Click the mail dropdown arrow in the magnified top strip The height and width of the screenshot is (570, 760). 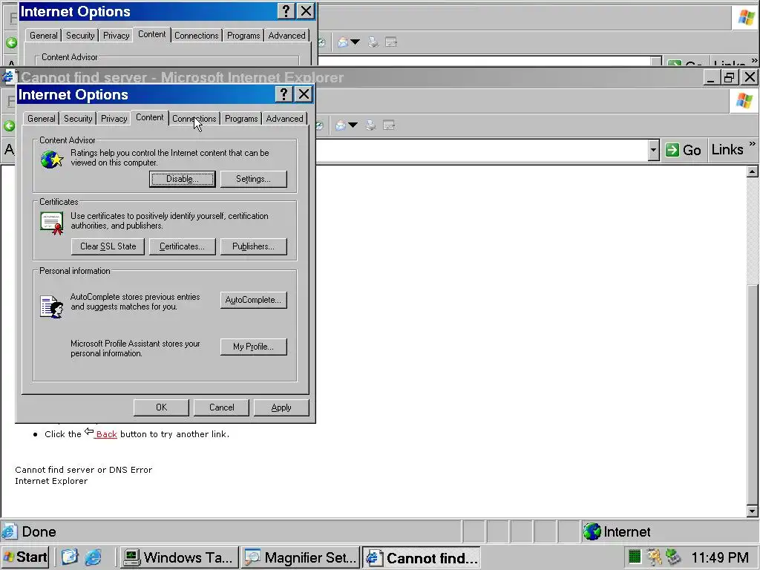(356, 42)
